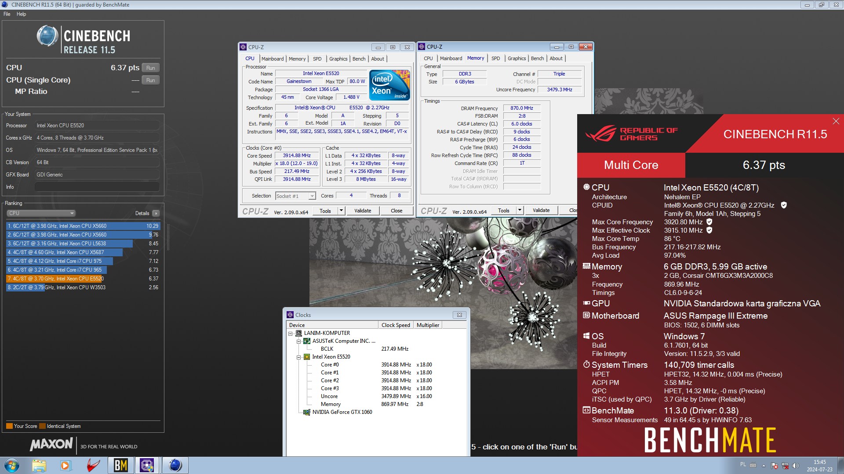
Task: Click the ROG Republic of Gamers logo
Action: pyautogui.click(x=631, y=133)
